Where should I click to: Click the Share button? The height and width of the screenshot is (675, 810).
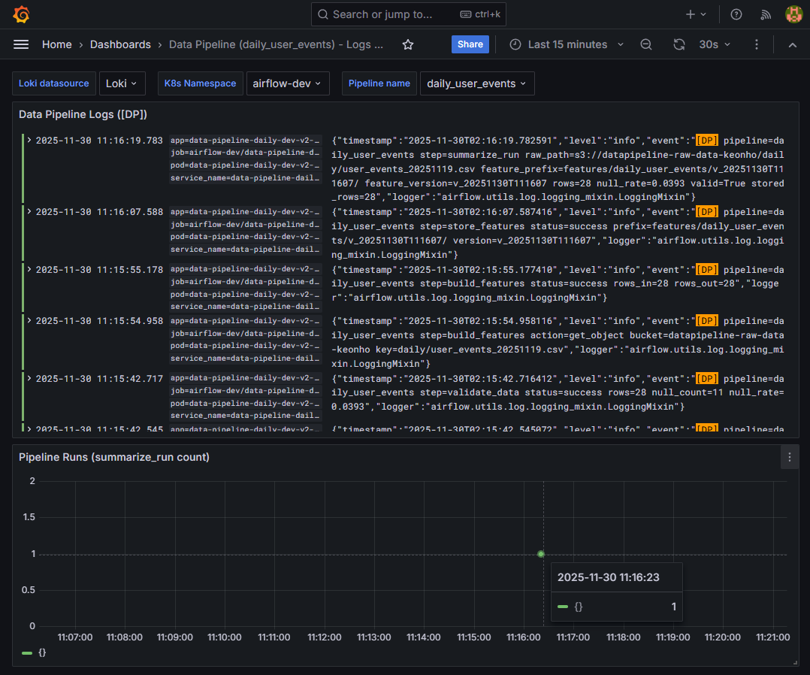tap(470, 44)
